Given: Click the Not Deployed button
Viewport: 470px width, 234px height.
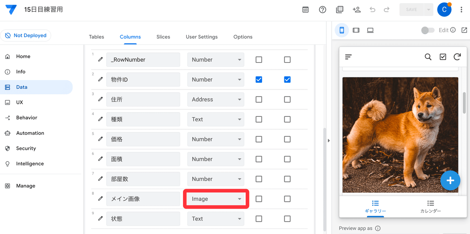Looking at the screenshot, I should click(x=26, y=35).
